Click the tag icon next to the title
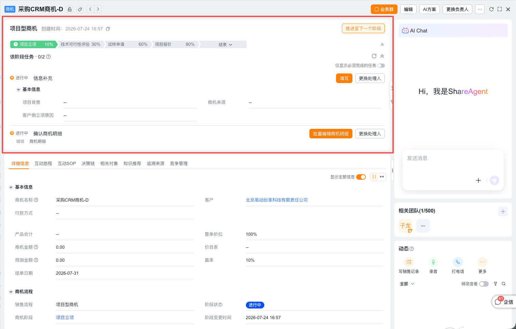The image size is (516, 329). tap(80, 10)
